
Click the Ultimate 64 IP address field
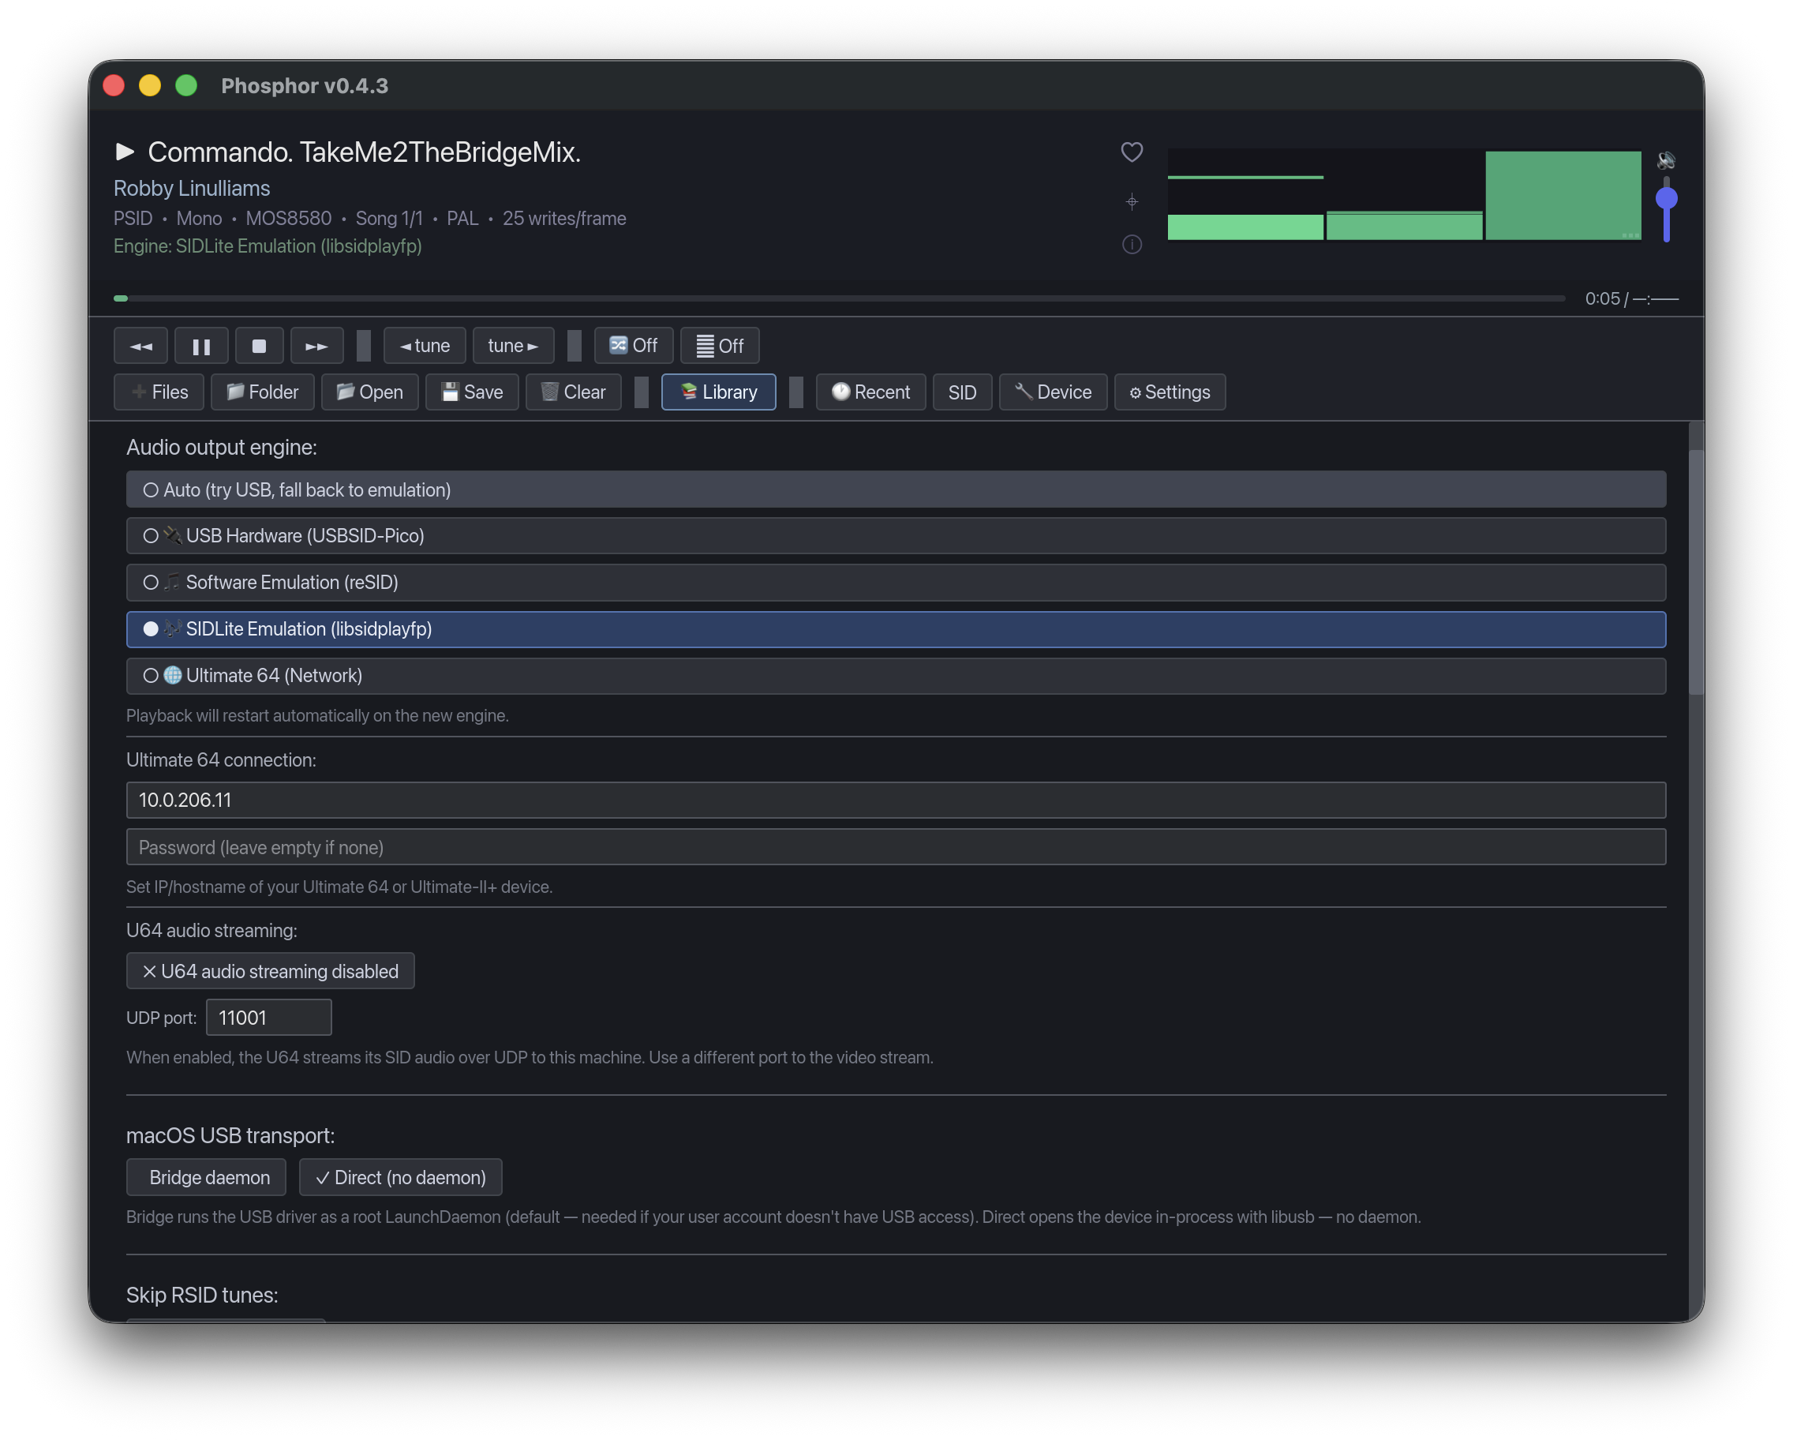[896, 801]
